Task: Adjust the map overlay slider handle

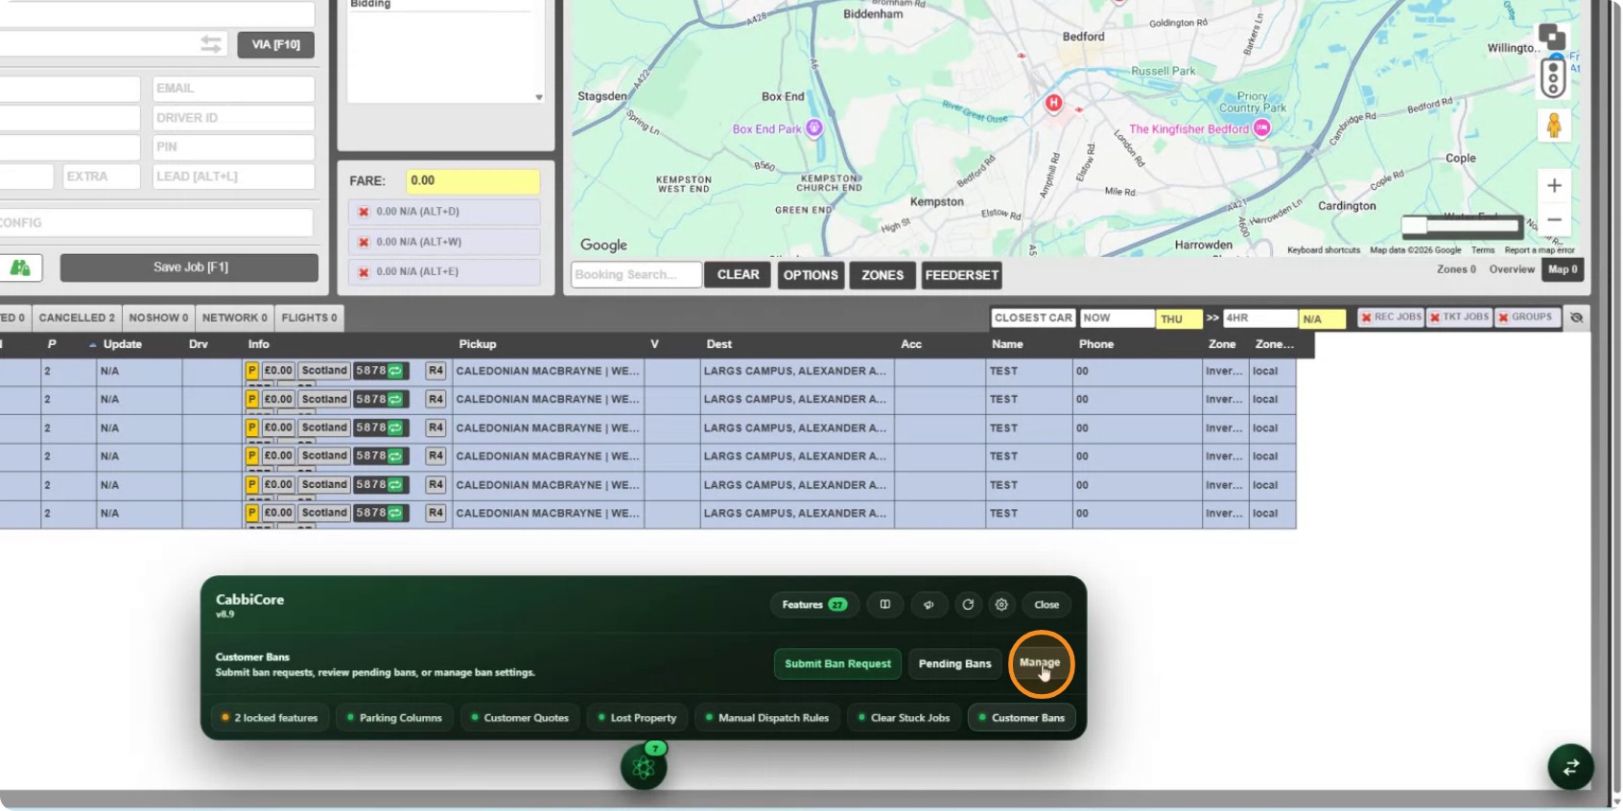Action: point(1414,225)
